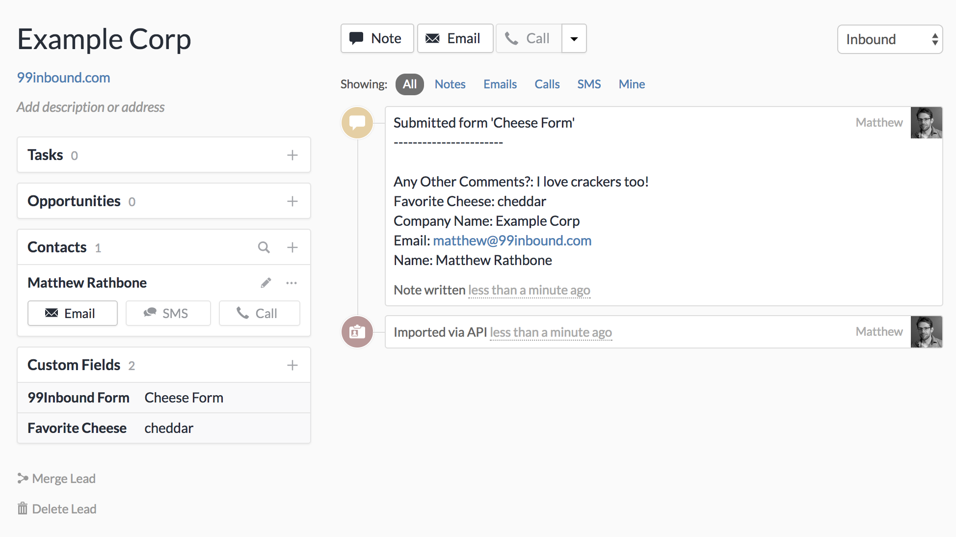Edit Matthew Rathbone using the pencil icon
The width and height of the screenshot is (956, 537).
266,283
